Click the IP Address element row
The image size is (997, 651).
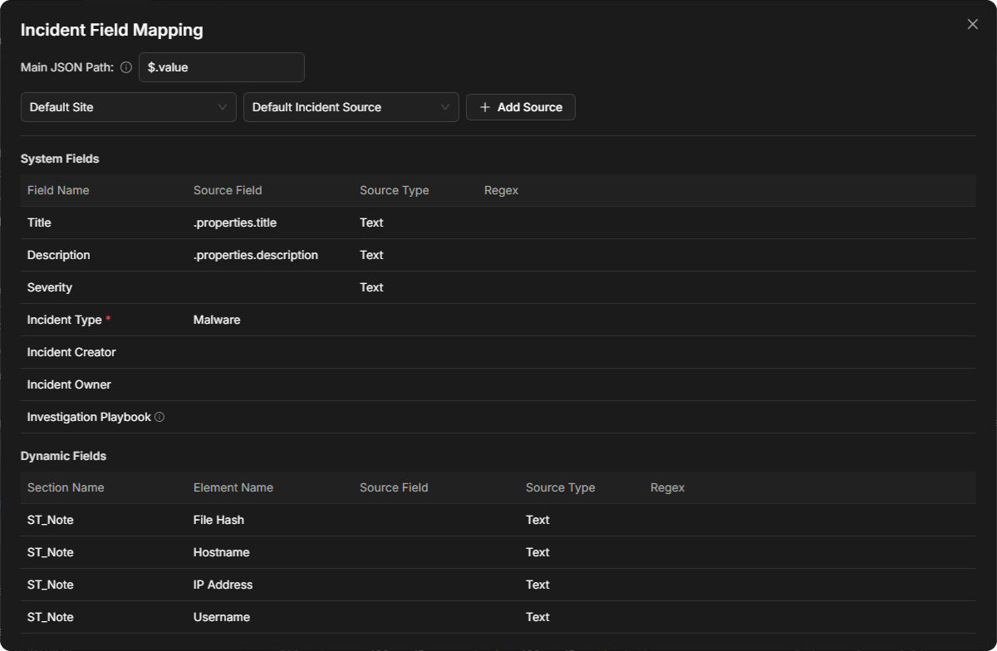click(x=498, y=585)
